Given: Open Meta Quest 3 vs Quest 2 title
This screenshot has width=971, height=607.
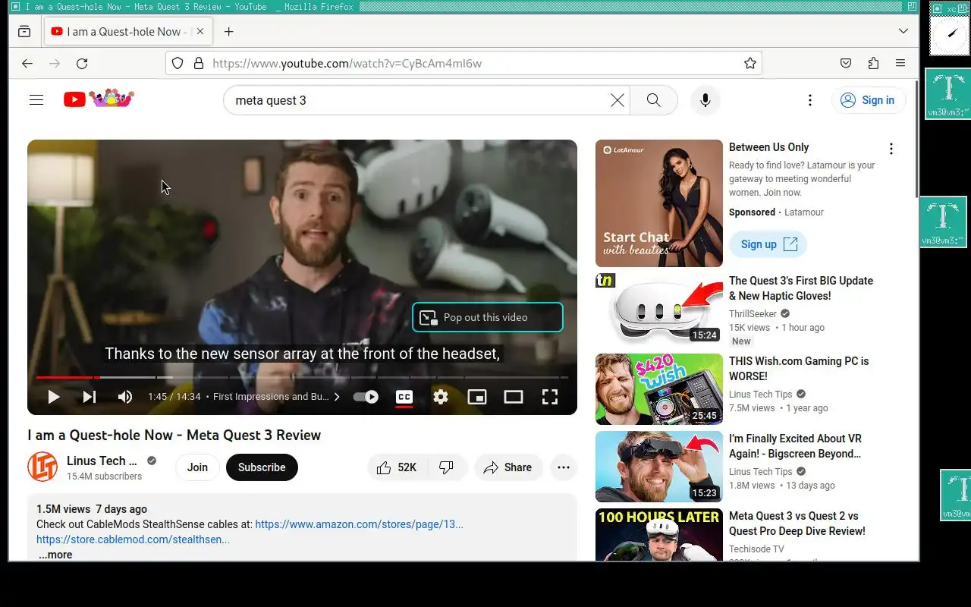Looking at the screenshot, I should point(797,524).
